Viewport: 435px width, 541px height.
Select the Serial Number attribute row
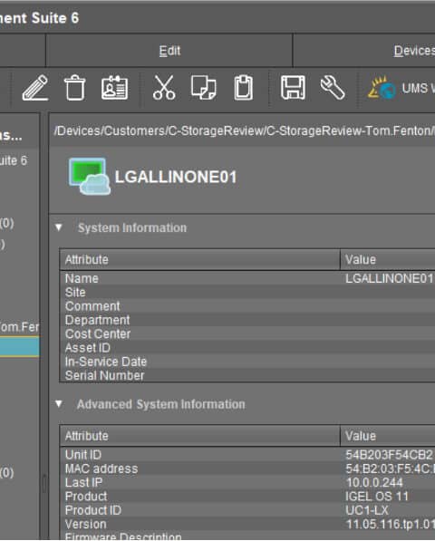pyautogui.click(x=247, y=375)
